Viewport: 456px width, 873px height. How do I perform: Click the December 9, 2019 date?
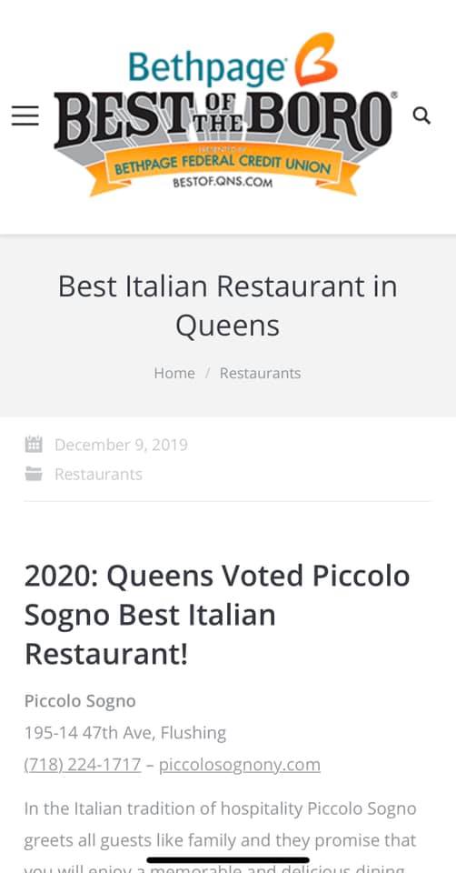121,445
